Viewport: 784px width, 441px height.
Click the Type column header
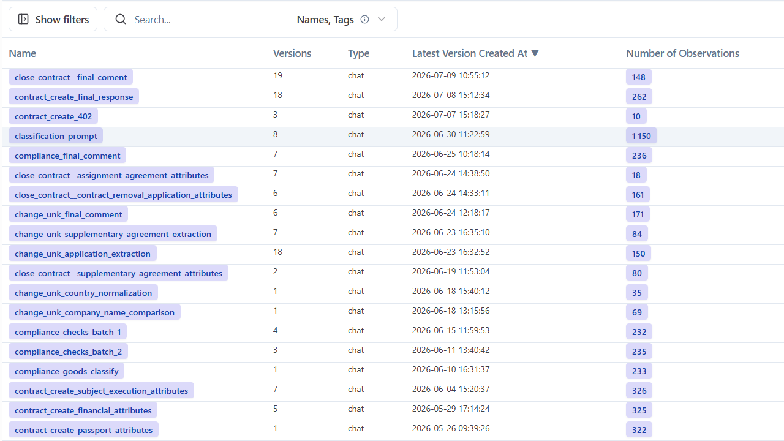coord(359,53)
